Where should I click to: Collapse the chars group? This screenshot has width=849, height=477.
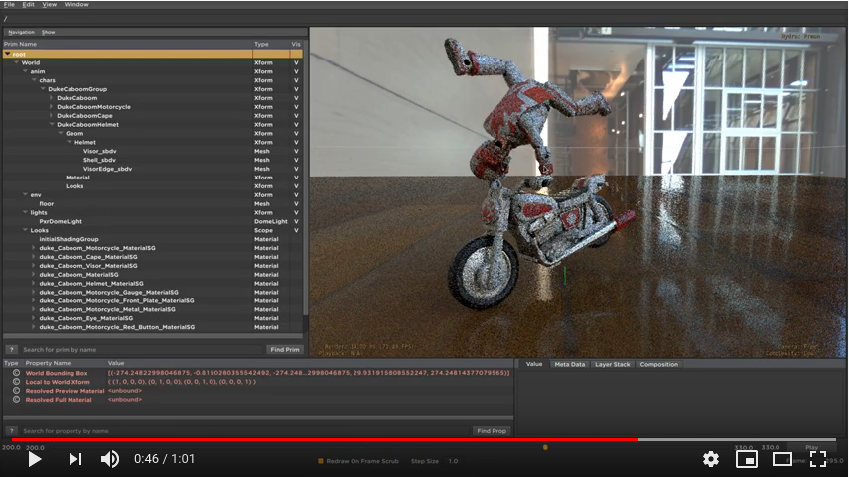click(x=34, y=80)
